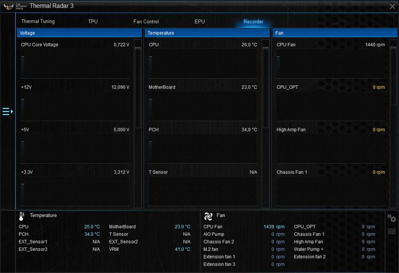Viewport: 399px width, 273px height.
Task: Click the "Chassis Fan 2" label
Action: point(219,242)
